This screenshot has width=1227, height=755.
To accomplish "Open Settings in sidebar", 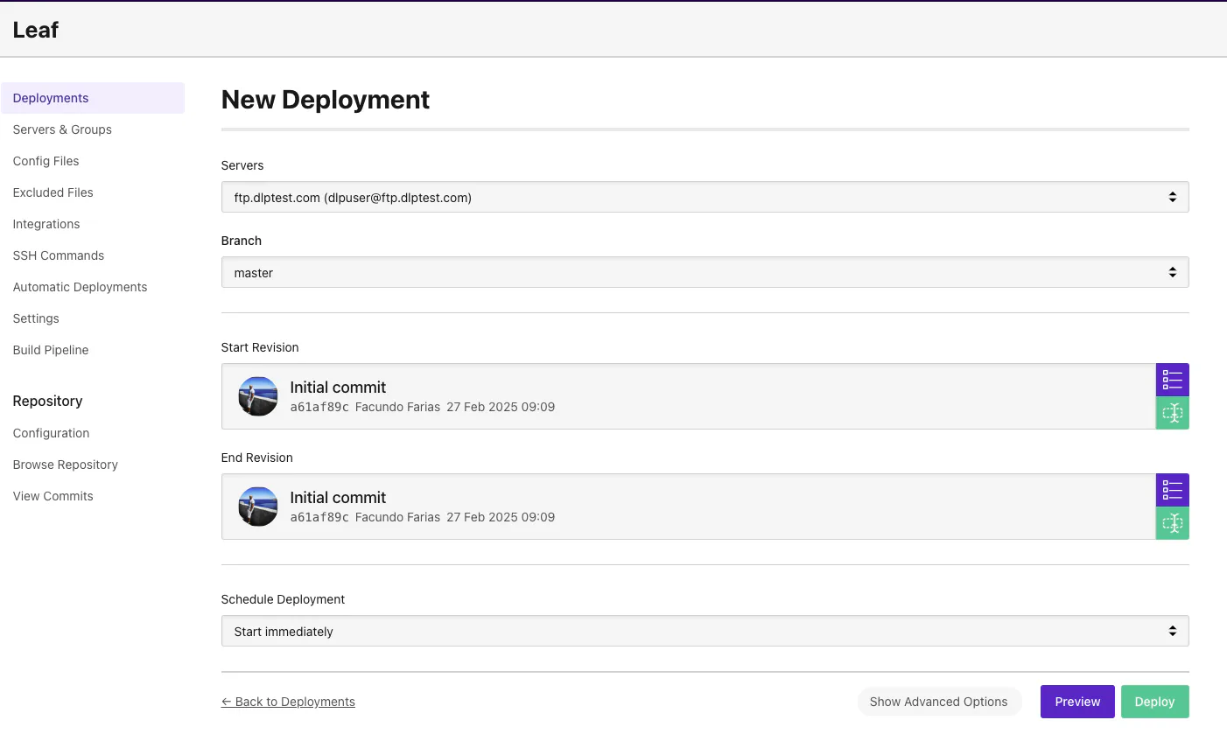I will (x=36, y=318).
